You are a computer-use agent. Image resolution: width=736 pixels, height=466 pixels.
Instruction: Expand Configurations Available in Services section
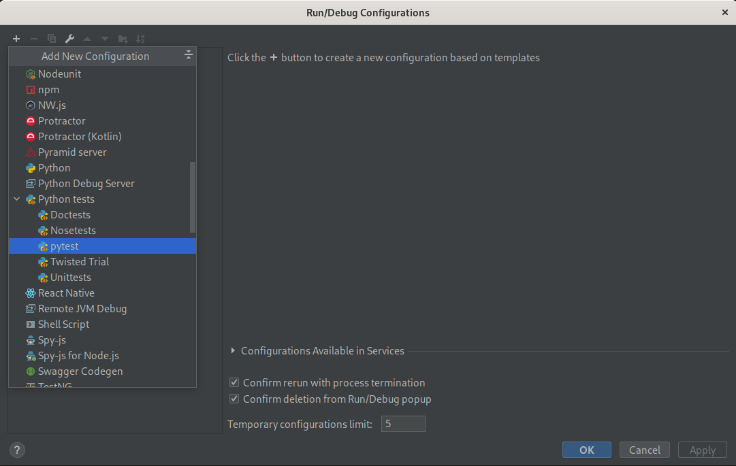234,351
